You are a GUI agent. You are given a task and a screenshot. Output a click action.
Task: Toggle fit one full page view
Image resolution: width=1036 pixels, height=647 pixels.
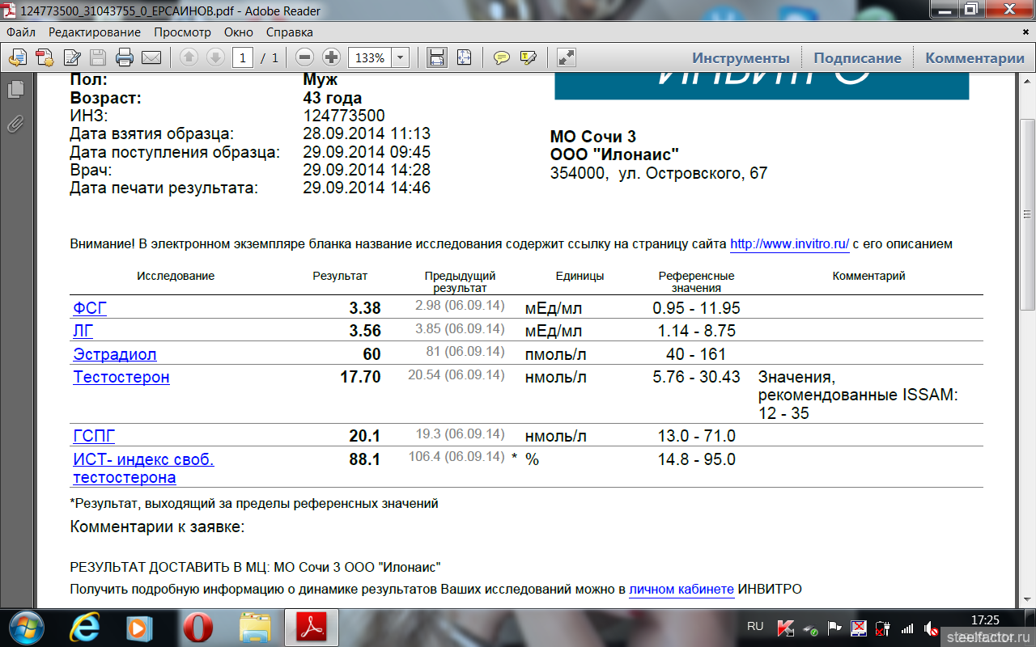tap(464, 57)
